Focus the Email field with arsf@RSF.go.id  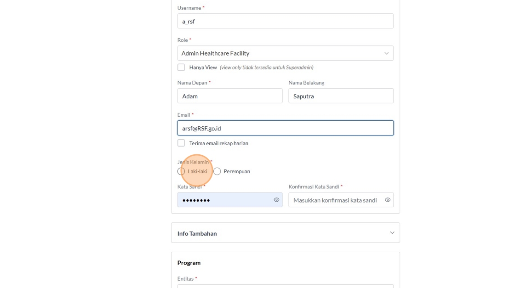[285, 128]
